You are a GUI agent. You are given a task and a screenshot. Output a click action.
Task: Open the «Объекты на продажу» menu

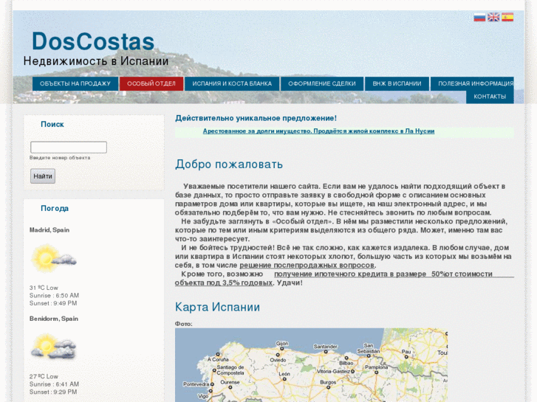click(75, 83)
